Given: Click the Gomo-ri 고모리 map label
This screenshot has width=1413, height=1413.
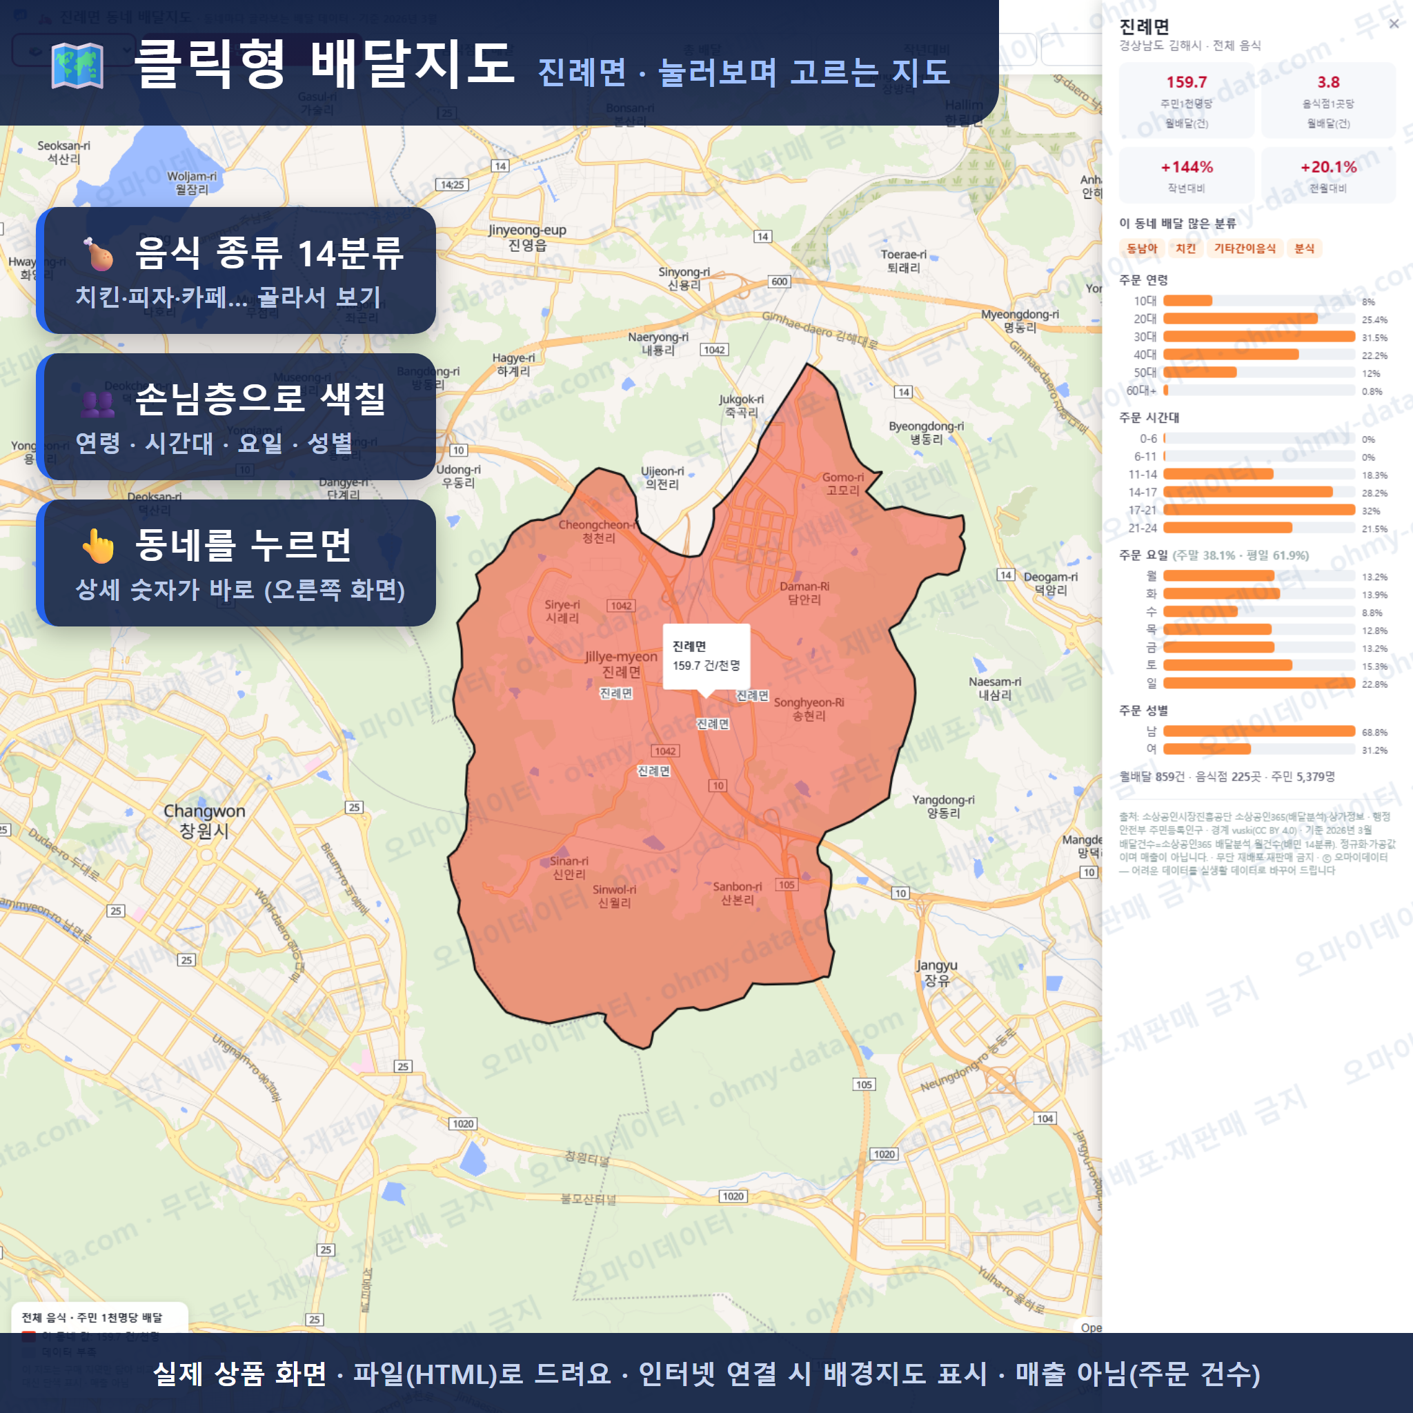Looking at the screenshot, I should [x=842, y=484].
